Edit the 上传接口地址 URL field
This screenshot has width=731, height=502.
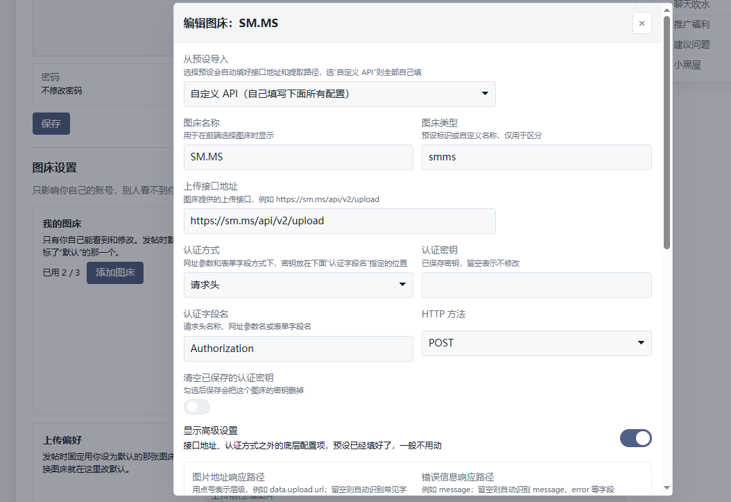339,221
